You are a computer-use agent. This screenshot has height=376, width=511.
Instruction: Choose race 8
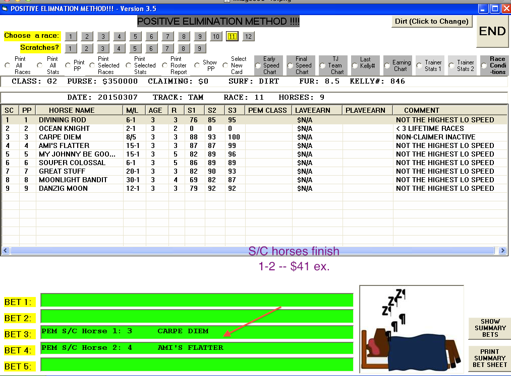pos(184,36)
